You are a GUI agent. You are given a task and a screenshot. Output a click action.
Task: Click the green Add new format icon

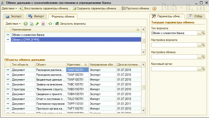(x=25, y=24)
